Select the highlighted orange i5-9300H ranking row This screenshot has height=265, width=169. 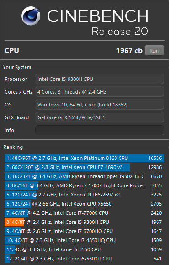click(x=84, y=222)
